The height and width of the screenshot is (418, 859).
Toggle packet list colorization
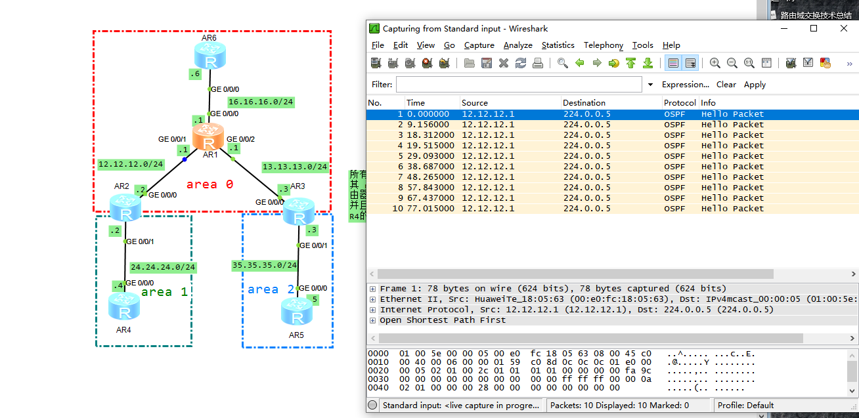[x=672, y=63]
